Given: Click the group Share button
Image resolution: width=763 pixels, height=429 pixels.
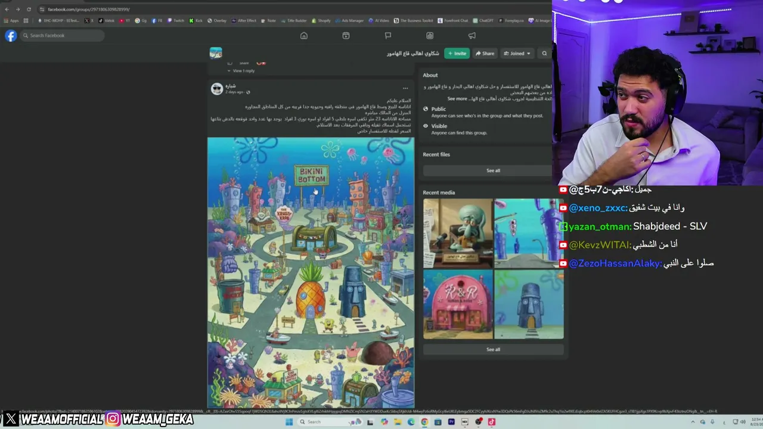Looking at the screenshot, I should click(485, 54).
